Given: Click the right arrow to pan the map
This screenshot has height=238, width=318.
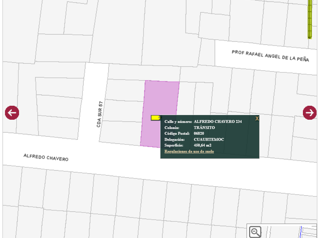Looking at the screenshot, I should point(309,113).
